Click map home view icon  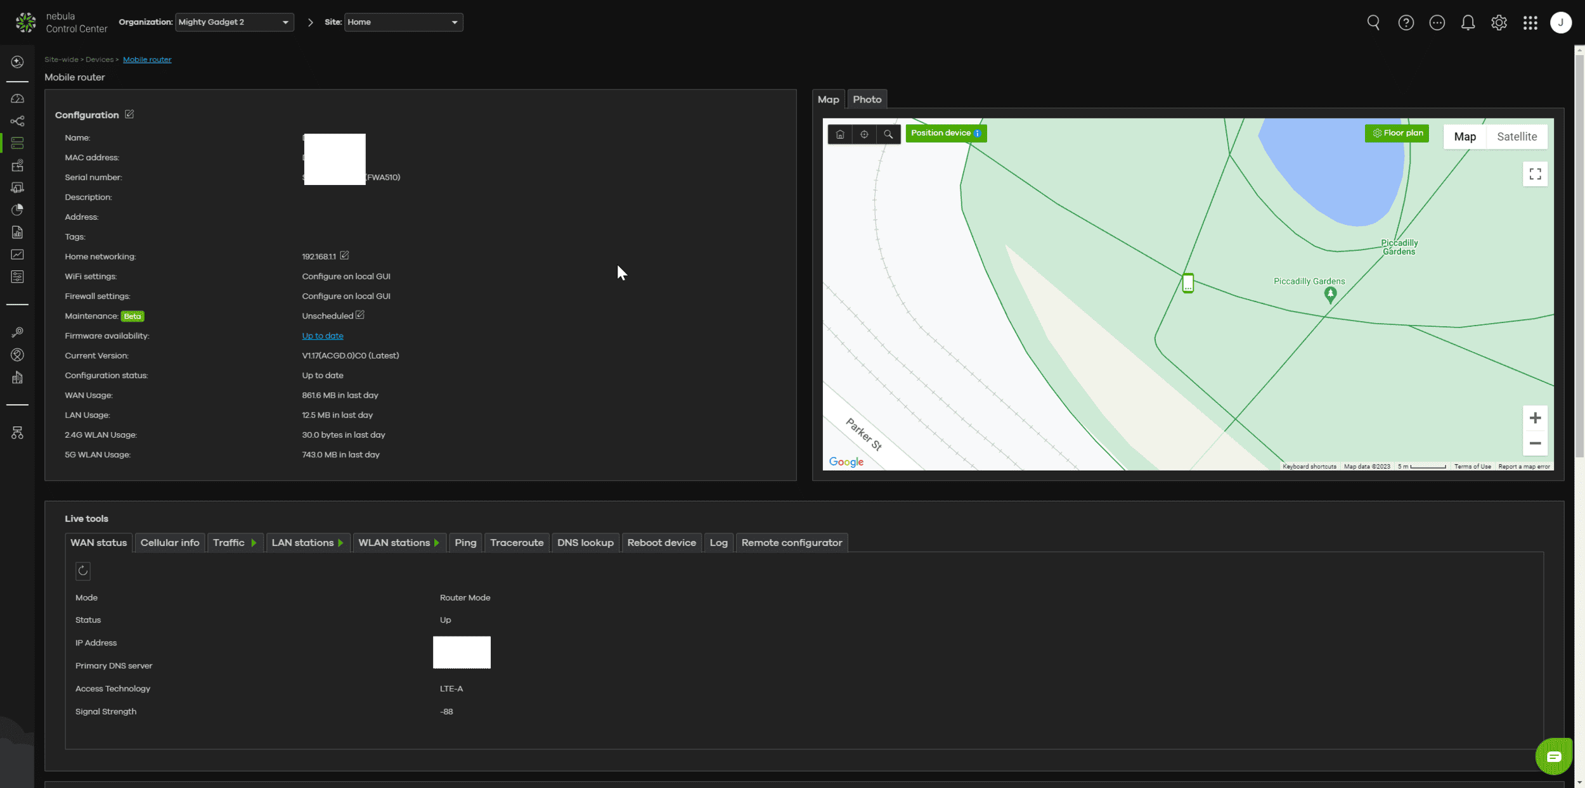[x=840, y=134]
